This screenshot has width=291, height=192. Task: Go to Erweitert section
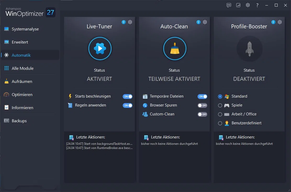tap(30, 42)
